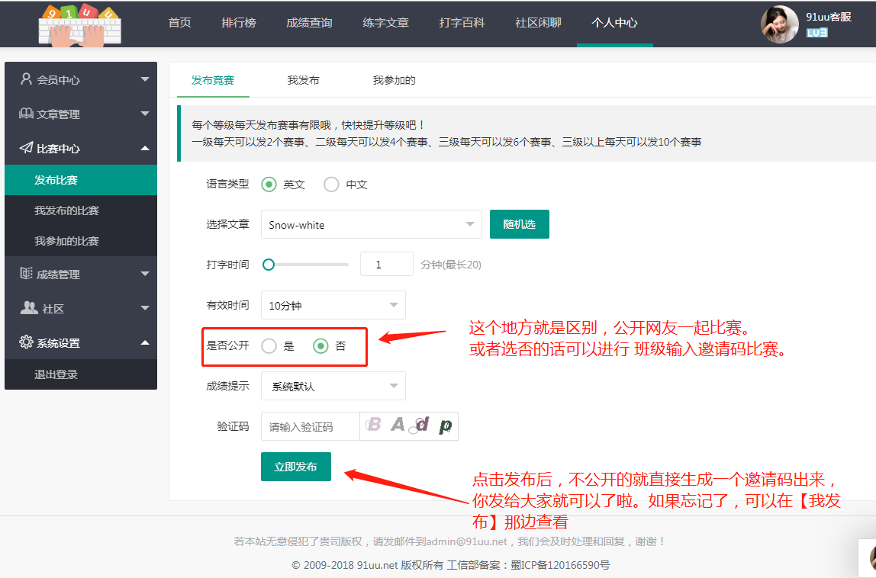The image size is (876, 578).
Task: Click the 系统设置 gear icon
Action: click(x=26, y=342)
